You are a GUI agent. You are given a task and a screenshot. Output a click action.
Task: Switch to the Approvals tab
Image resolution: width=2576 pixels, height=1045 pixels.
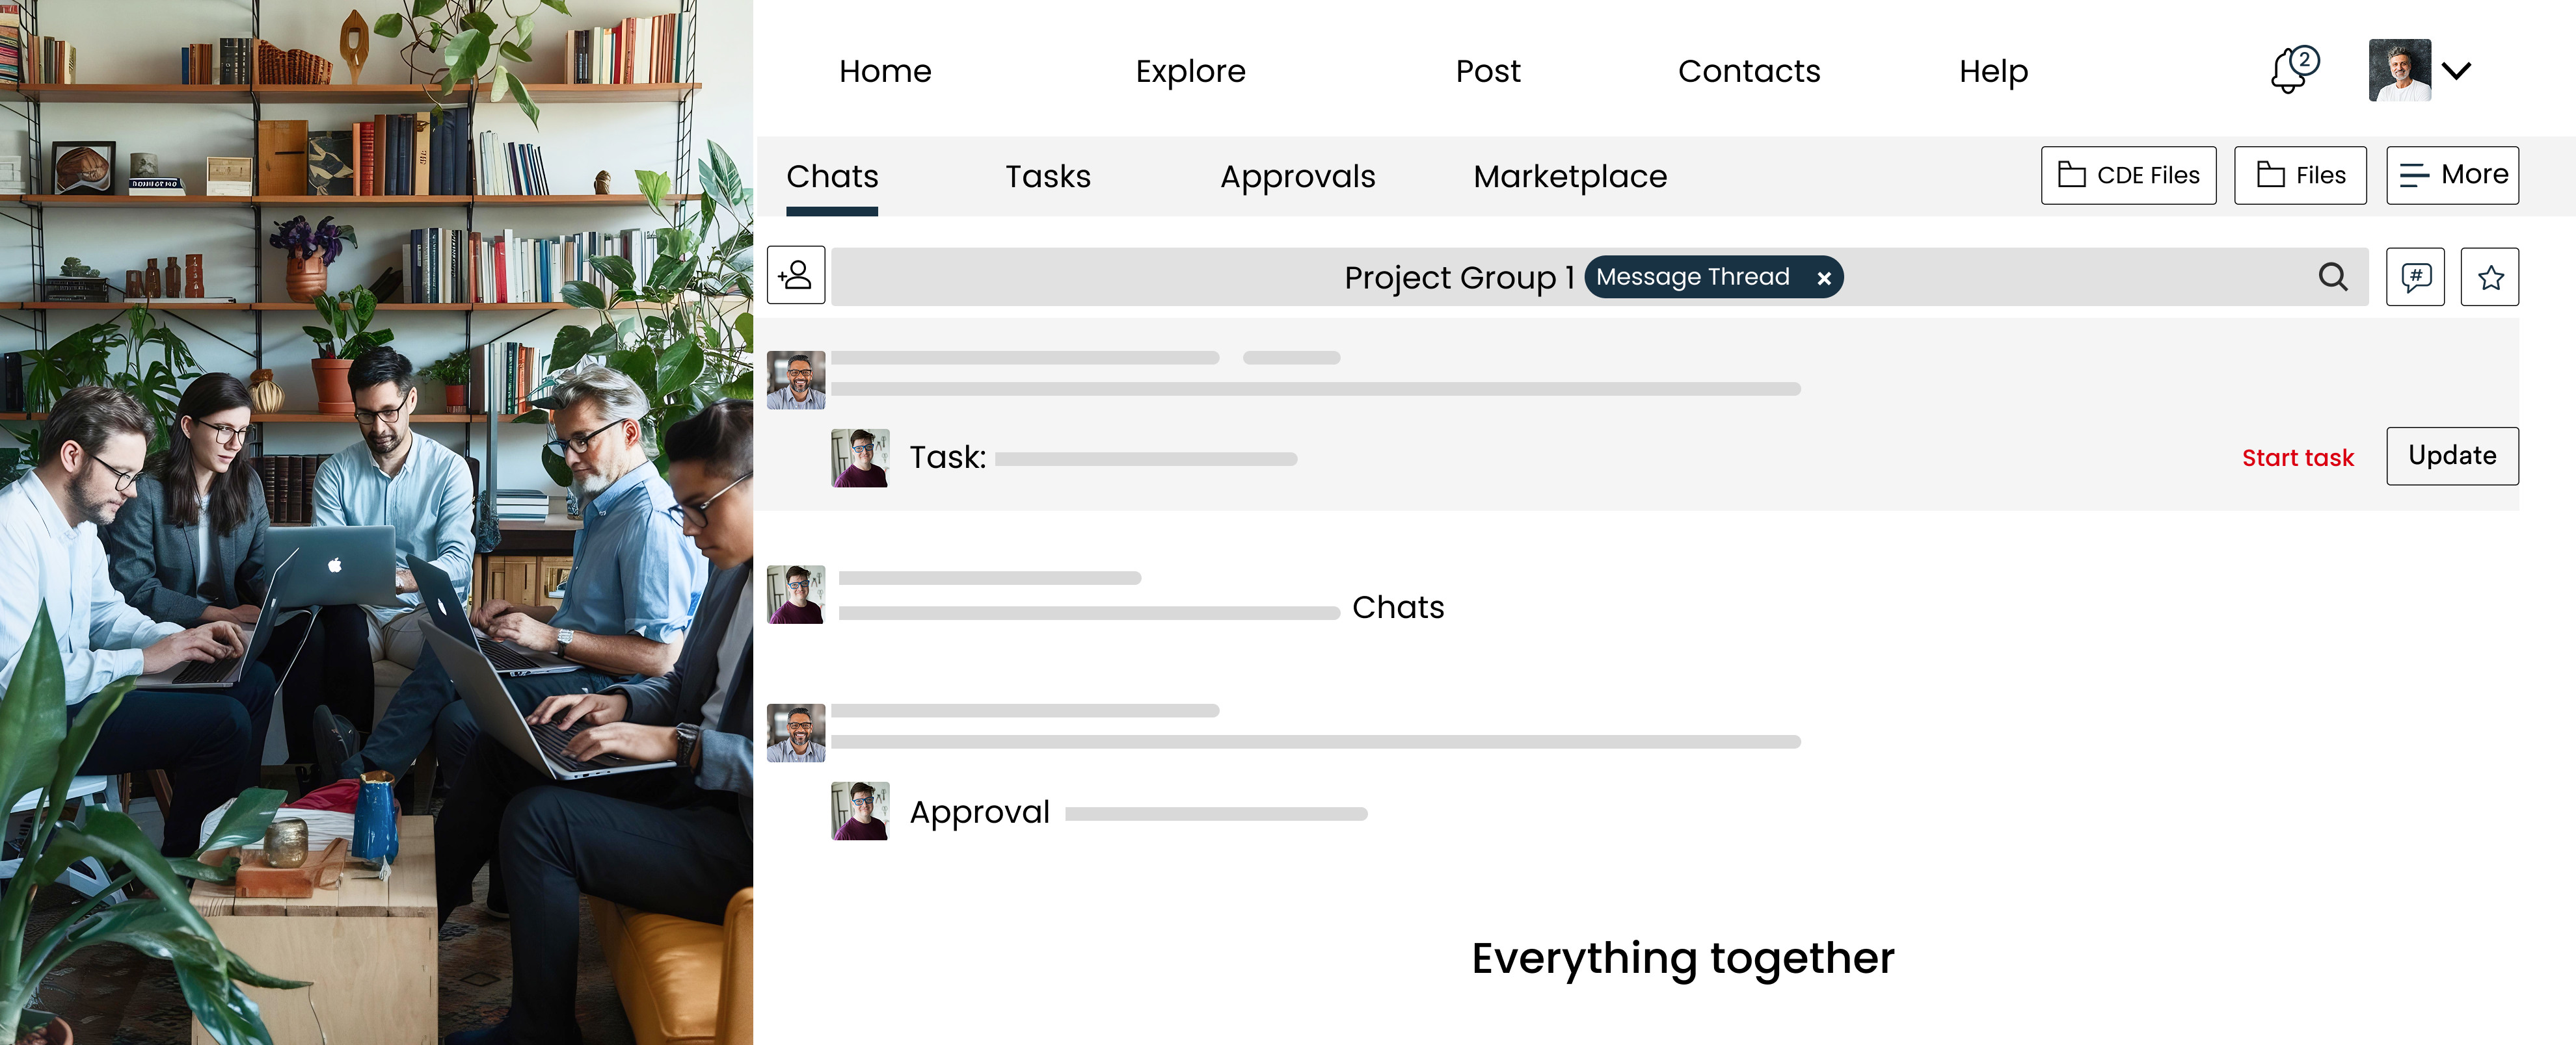[1297, 177]
